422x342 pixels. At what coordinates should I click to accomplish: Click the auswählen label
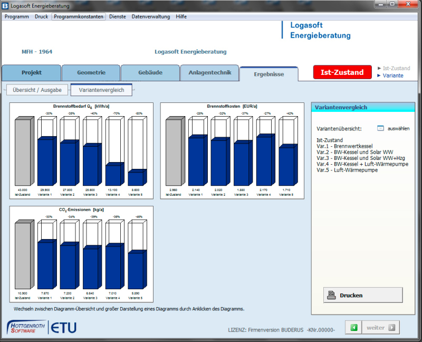click(399, 129)
